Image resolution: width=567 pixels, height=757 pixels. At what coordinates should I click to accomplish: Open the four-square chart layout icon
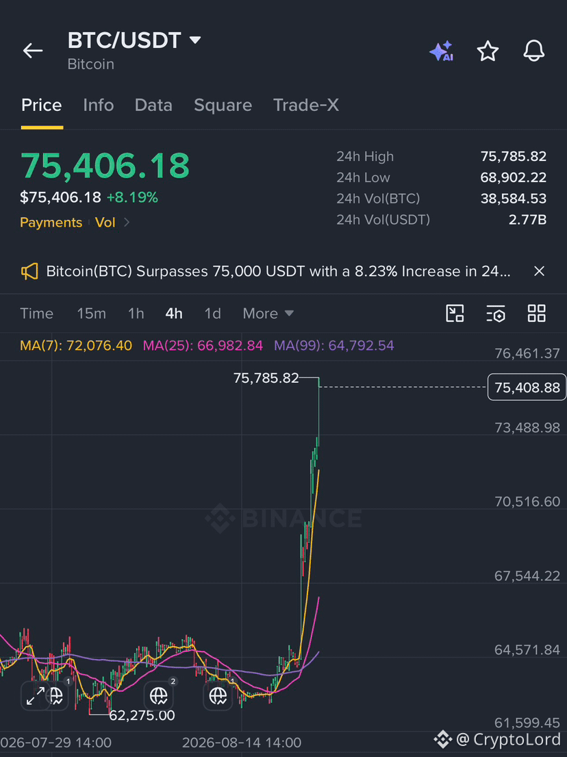tap(537, 313)
